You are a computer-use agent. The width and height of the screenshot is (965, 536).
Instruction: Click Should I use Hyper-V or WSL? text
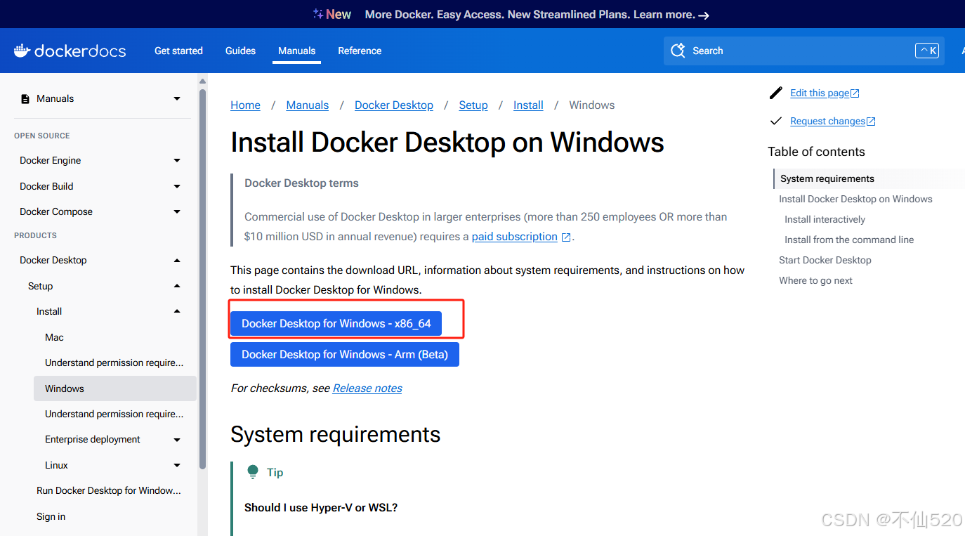pyautogui.click(x=321, y=507)
